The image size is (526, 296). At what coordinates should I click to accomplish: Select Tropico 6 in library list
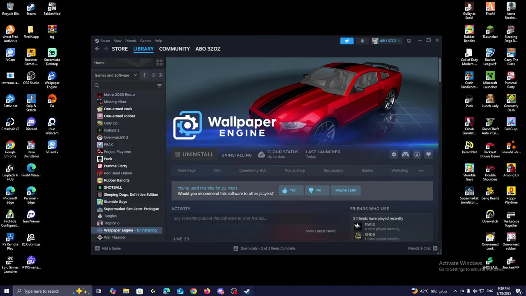click(111, 223)
